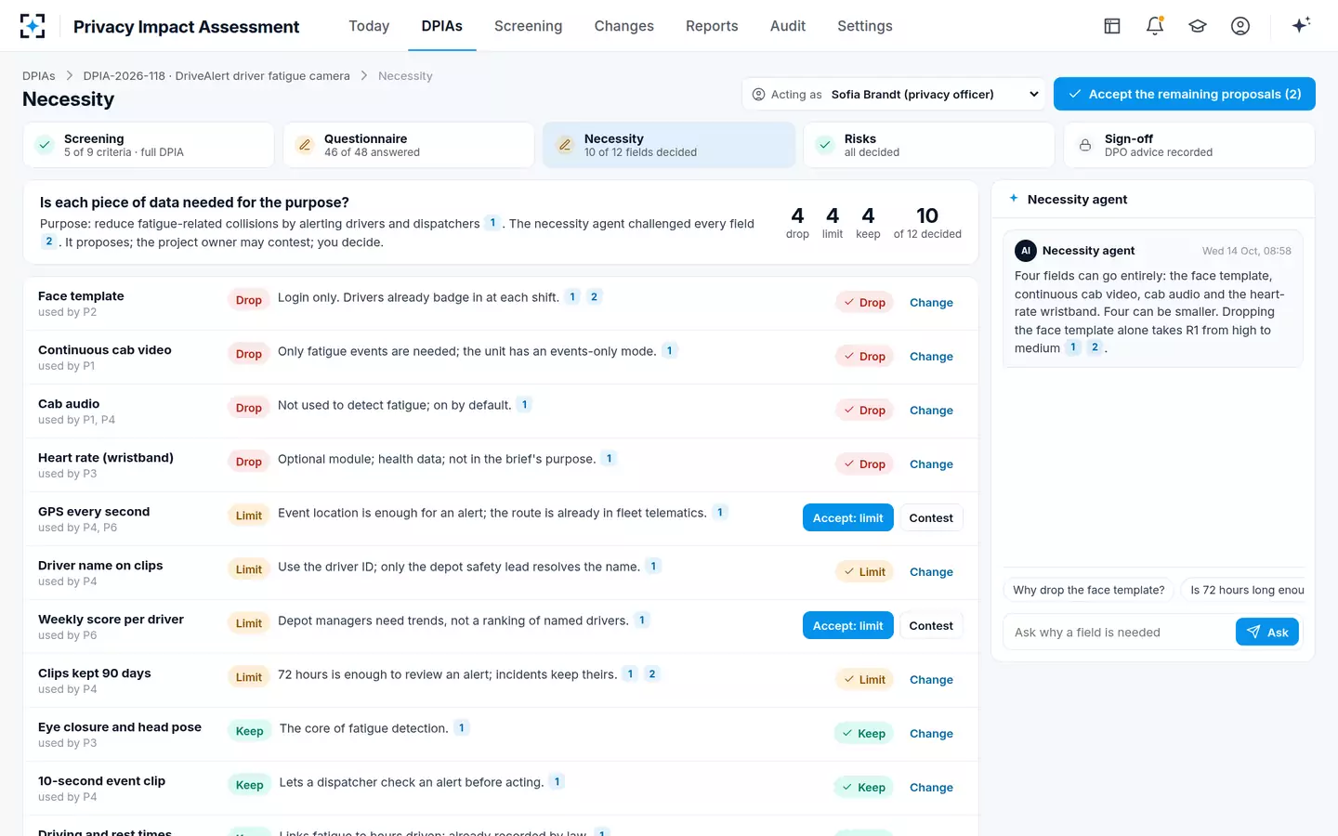The width and height of the screenshot is (1338, 836).
Task: Click the lock icon on Sign-off step
Action: [1084, 145]
